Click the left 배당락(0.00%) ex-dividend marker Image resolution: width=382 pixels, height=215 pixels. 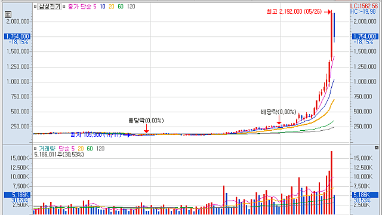pyautogui.click(x=146, y=121)
